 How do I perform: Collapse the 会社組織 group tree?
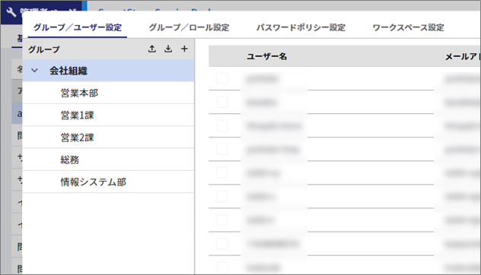35,71
